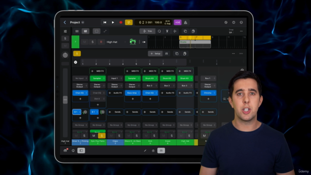Open the High Hat drum kit instrument icon
The height and width of the screenshot is (175, 311).
pos(133,42)
